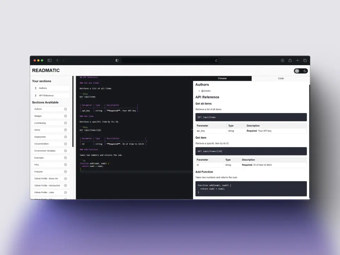The width and height of the screenshot is (340, 255).
Task: Show the browser sidebar panel
Action: point(50,61)
